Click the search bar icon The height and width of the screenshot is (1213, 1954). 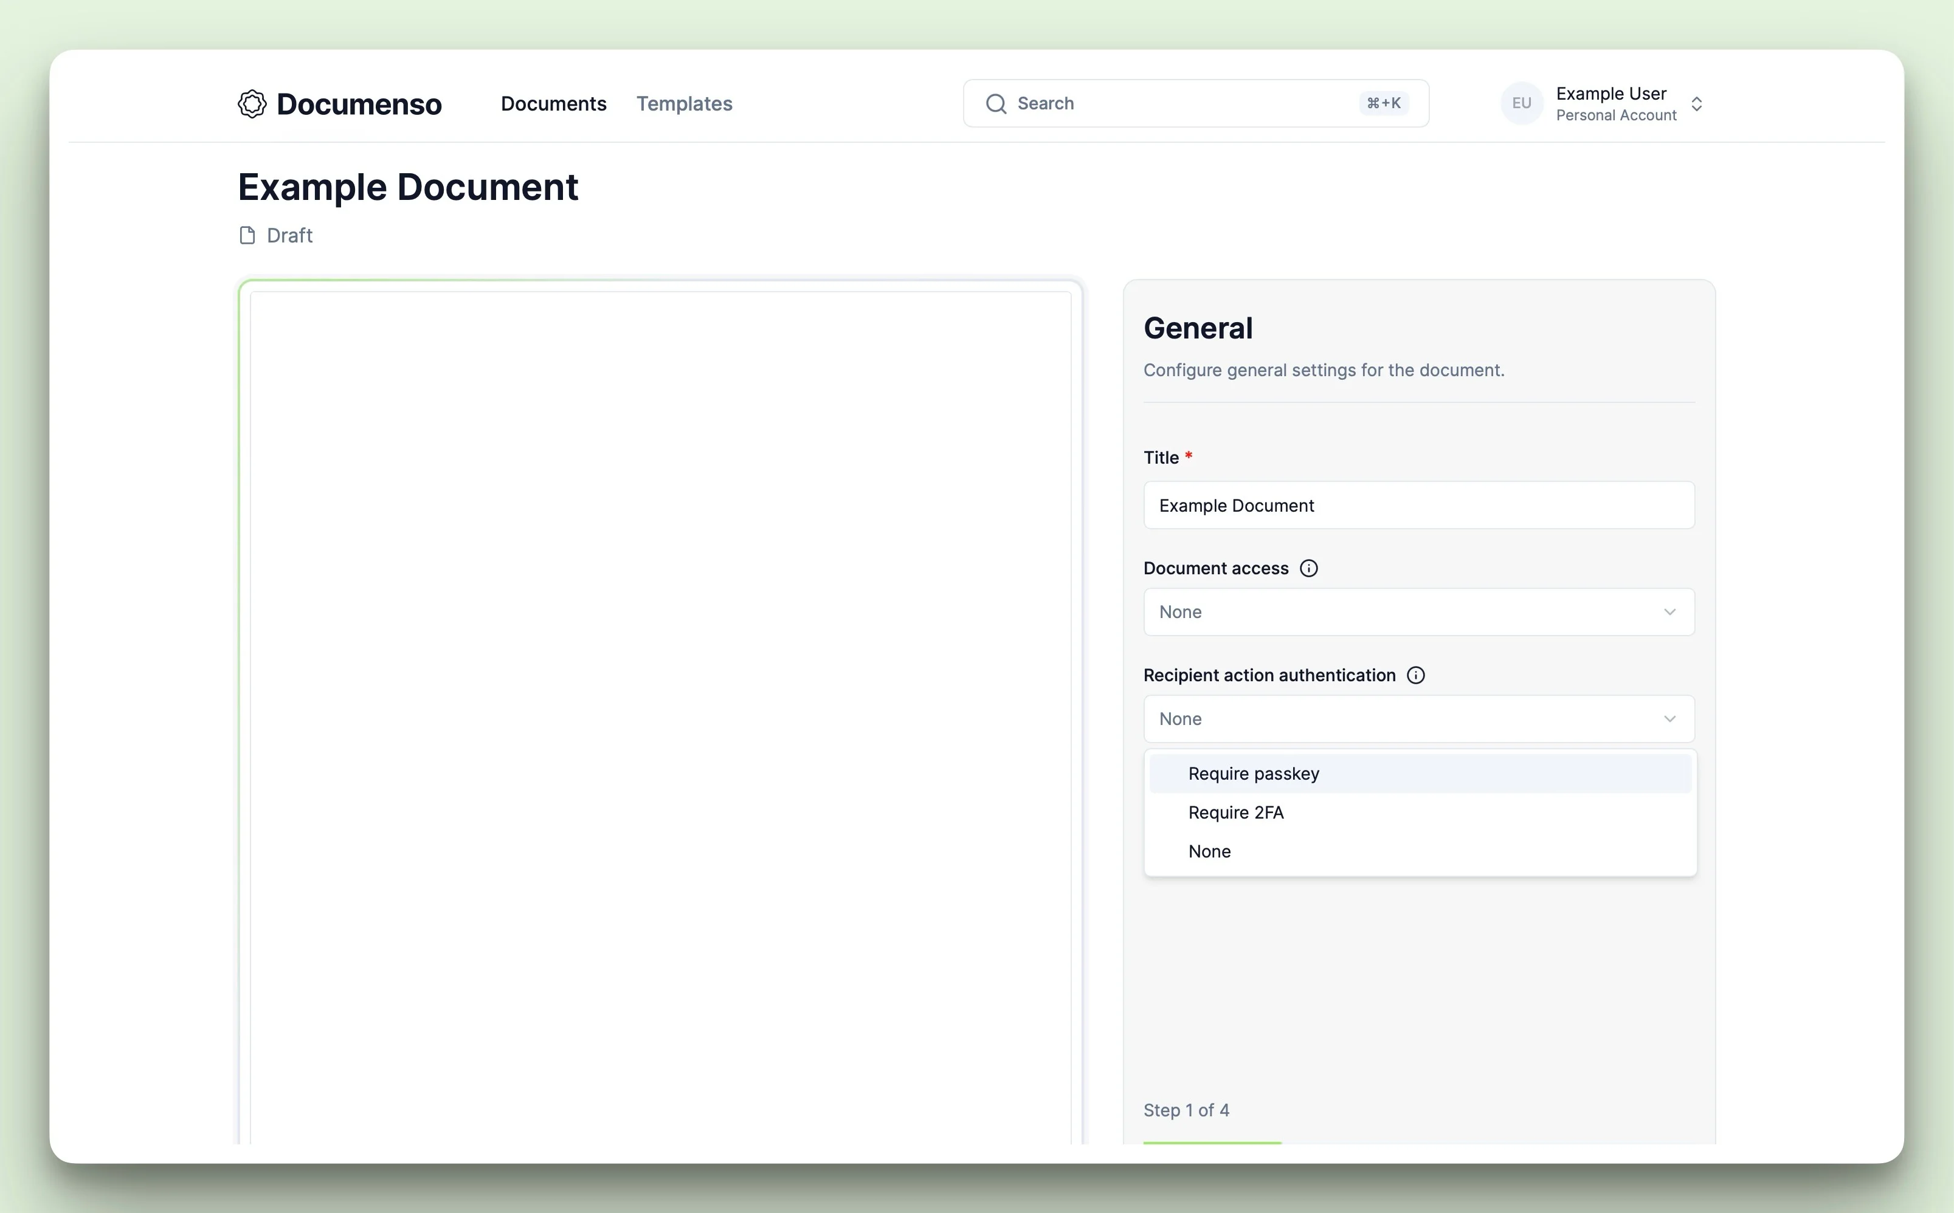(996, 102)
